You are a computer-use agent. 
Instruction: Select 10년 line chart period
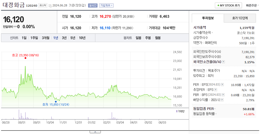[82, 38]
